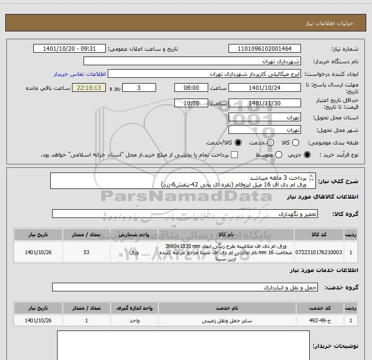Click the services table header نام خدمت

point(227,308)
